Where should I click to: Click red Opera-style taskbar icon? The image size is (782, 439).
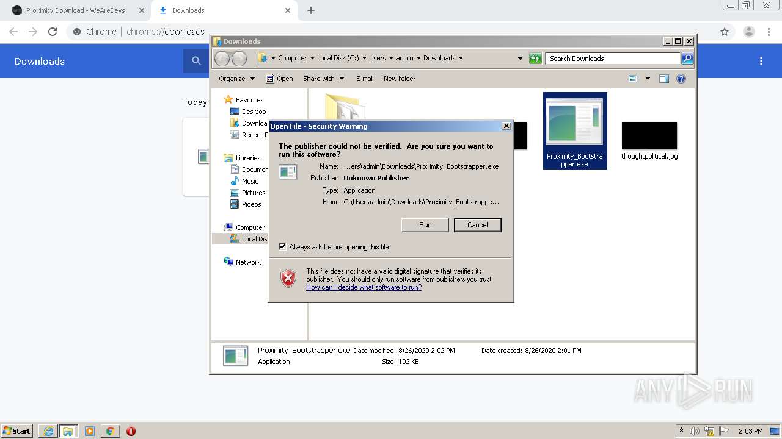pos(131,430)
